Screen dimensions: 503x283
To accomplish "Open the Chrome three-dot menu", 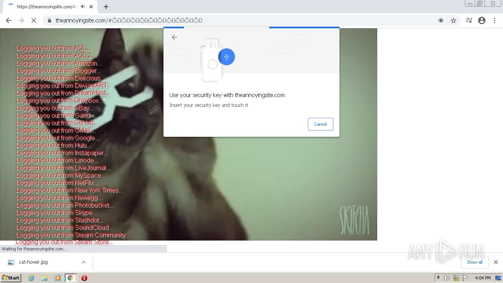I will 494,20.
